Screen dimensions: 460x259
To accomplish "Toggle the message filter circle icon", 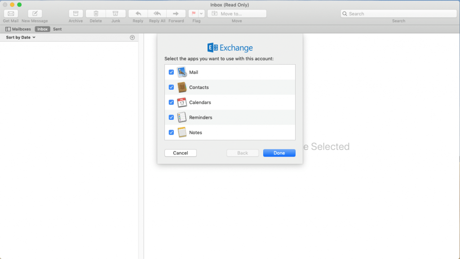I will coord(133,38).
